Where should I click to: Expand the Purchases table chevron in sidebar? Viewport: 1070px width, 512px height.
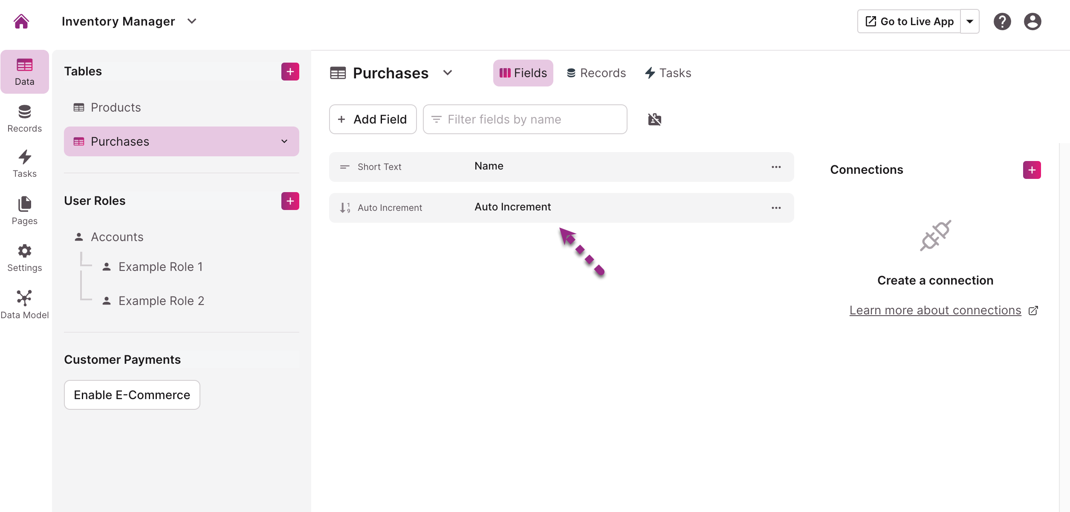point(284,141)
